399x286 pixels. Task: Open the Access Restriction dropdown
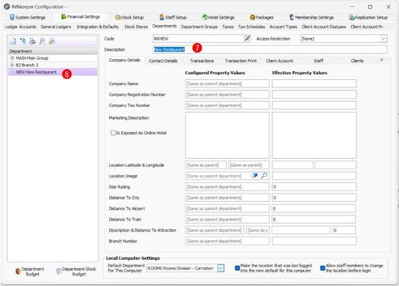[x=383, y=39]
